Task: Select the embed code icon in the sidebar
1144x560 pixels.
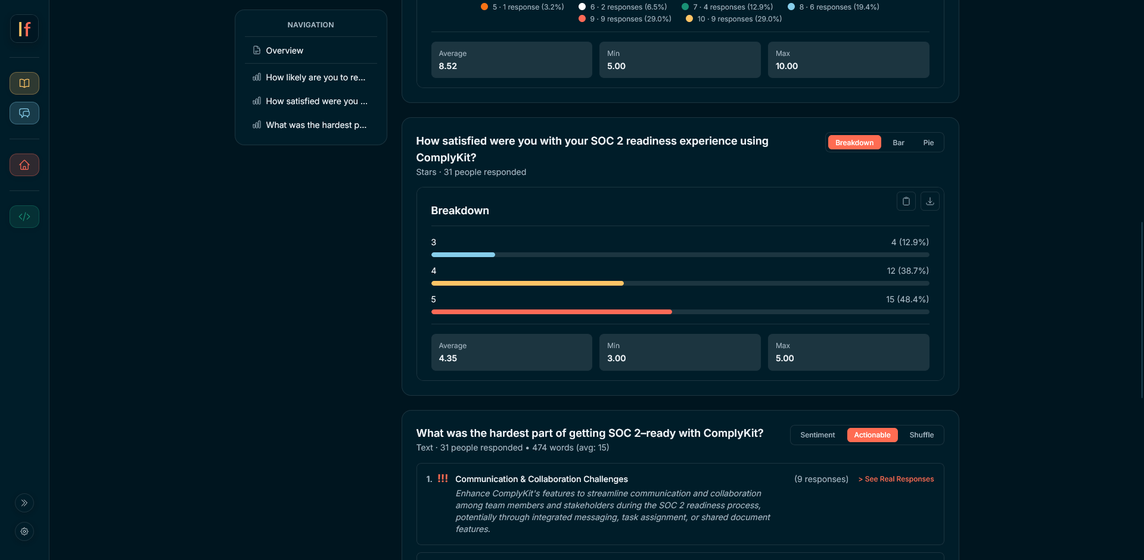Action: (24, 217)
